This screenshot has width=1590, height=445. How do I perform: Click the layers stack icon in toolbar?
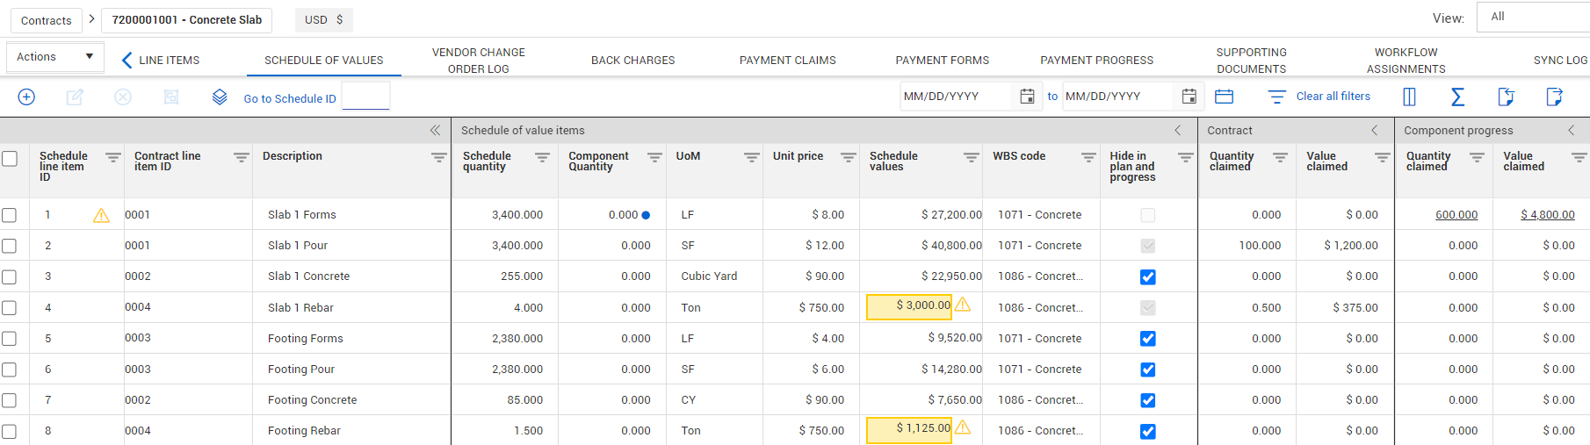tap(220, 97)
